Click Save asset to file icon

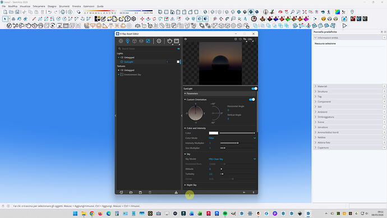coord(140,192)
